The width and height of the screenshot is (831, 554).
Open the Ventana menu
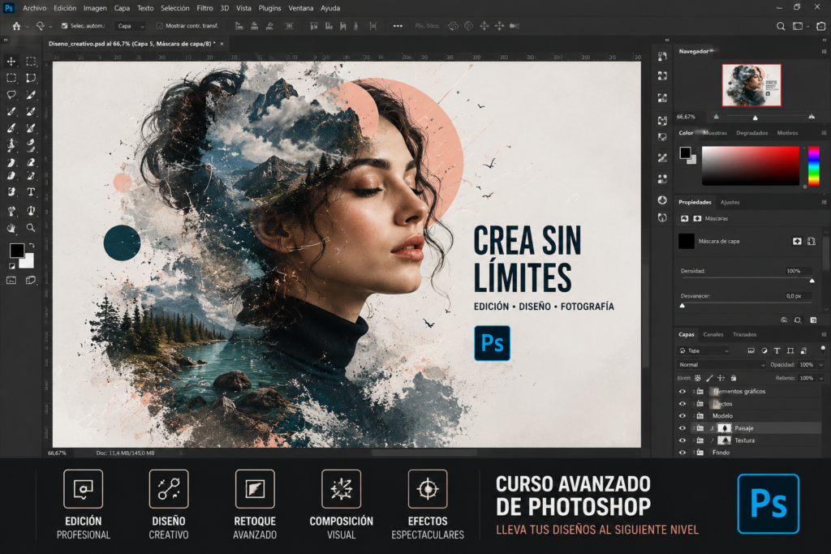(x=300, y=8)
